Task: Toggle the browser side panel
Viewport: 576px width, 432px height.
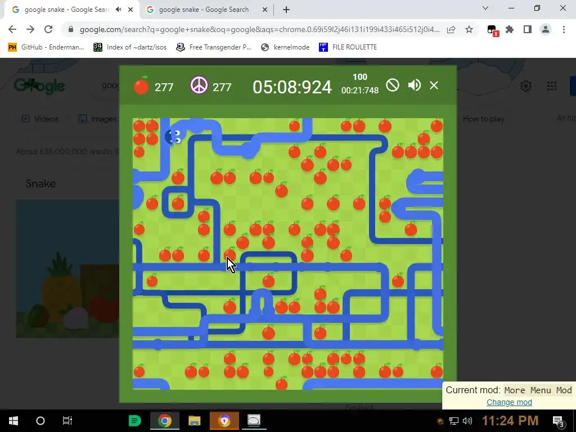Action: tap(528, 29)
